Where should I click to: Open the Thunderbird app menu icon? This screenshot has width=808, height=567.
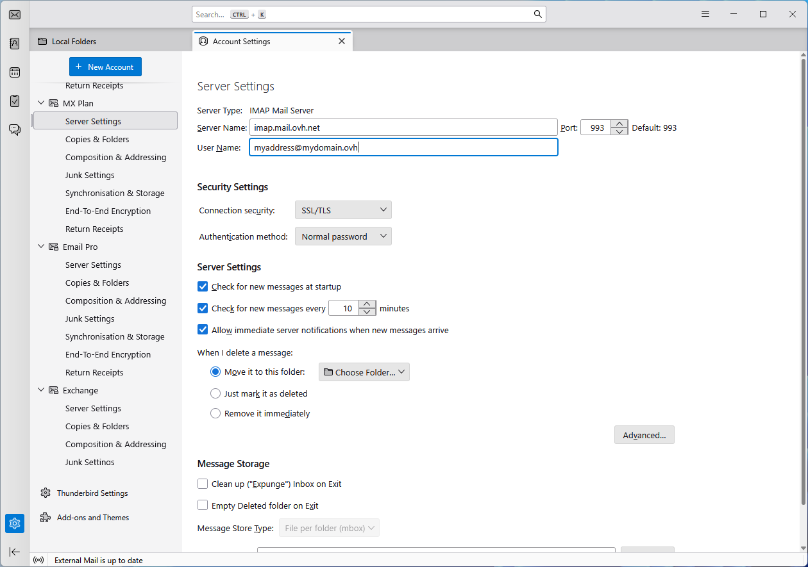click(705, 14)
